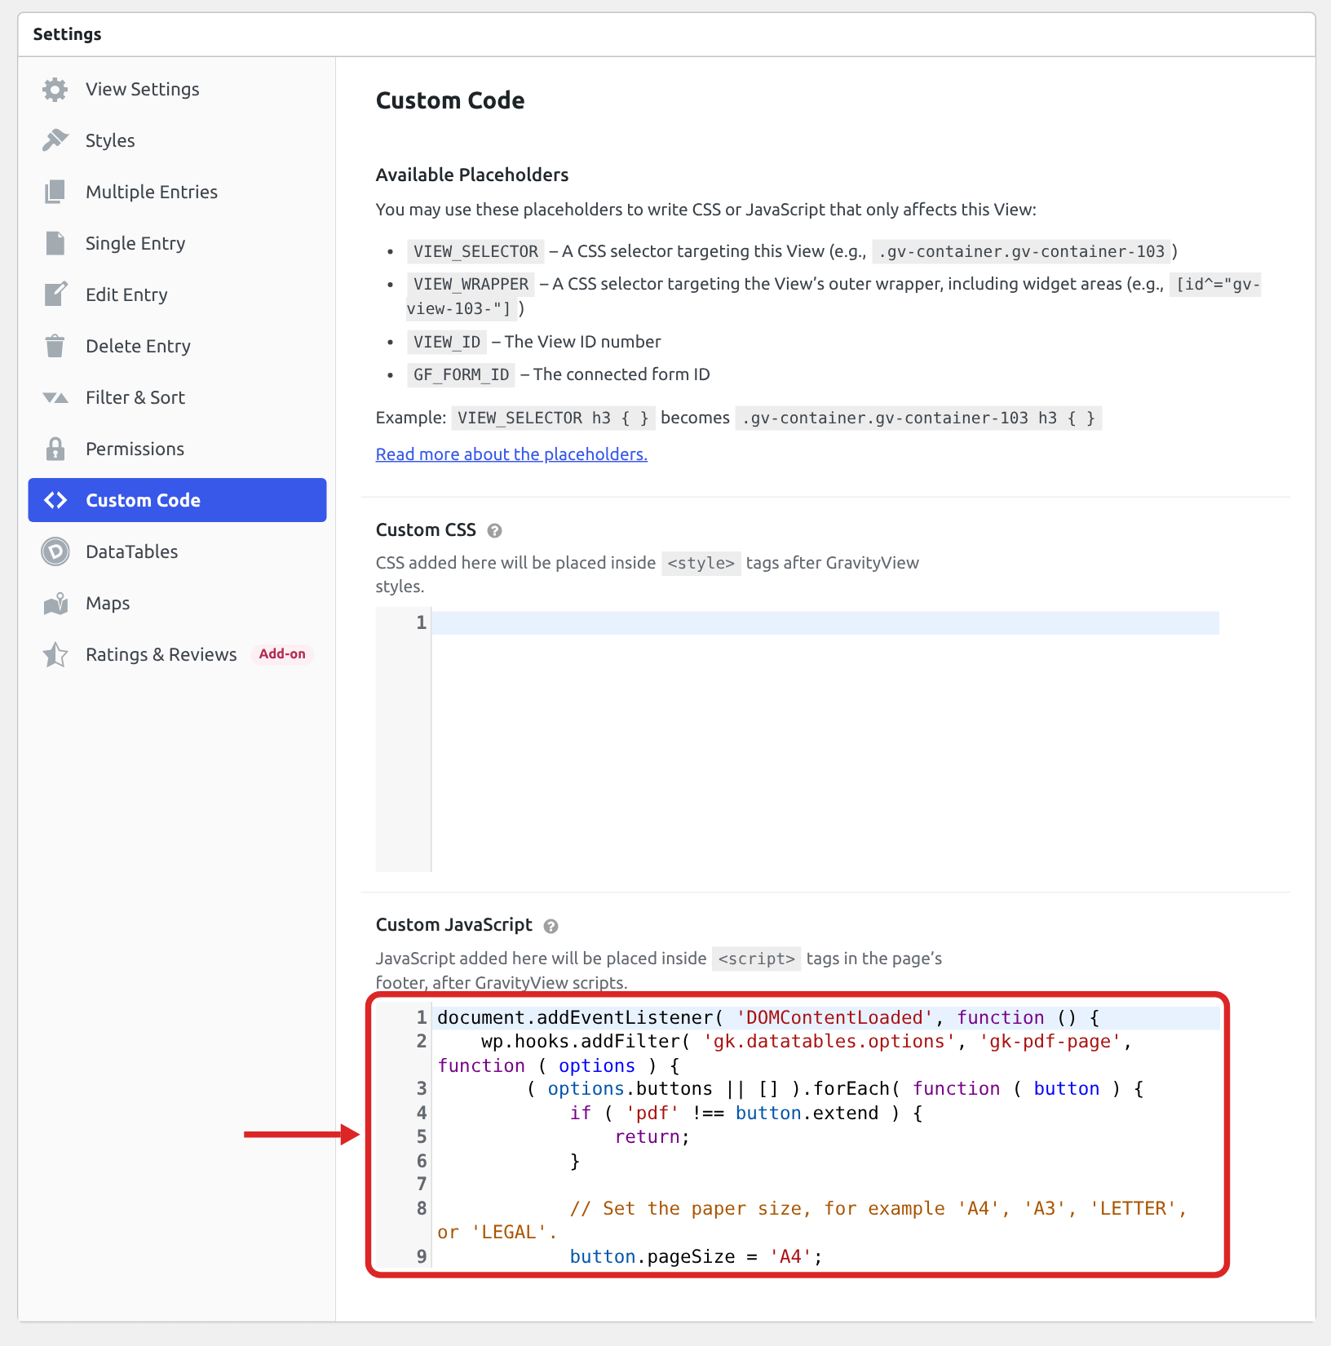Click the VIEW_WRAPPER placeholder code
Image resolution: width=1331 pixels, height=1346 pixels.
[x=471, y=284]
